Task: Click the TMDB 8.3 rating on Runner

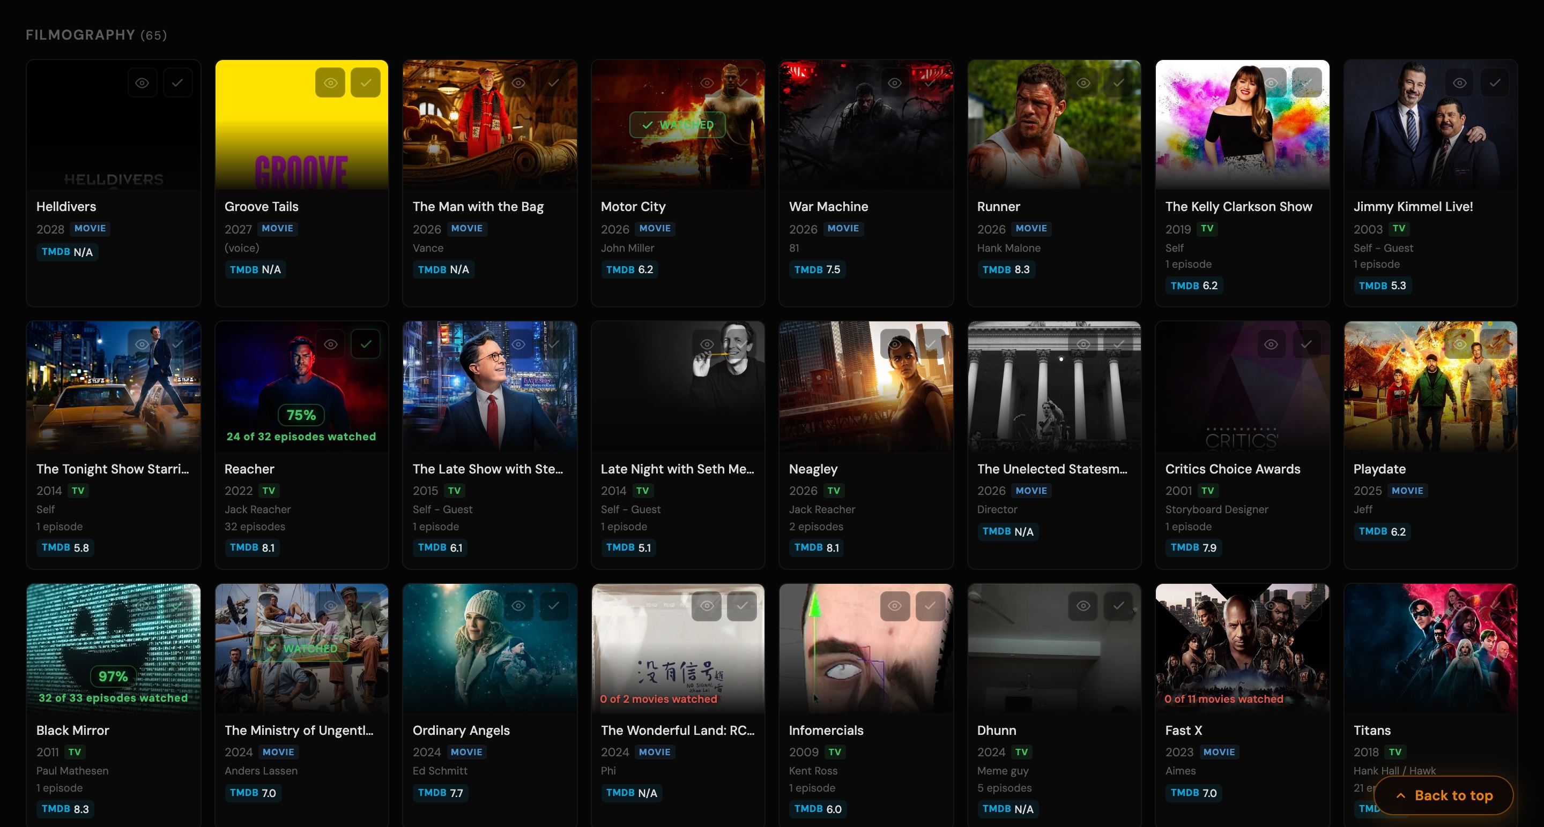Action: 1006,269
